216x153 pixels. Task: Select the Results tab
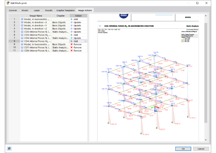pyautogui.click(x=49, y=10)
